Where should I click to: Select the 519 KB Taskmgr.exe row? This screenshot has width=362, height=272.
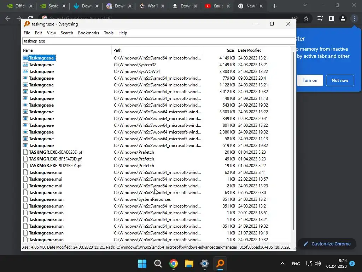(x=156, y=146)
